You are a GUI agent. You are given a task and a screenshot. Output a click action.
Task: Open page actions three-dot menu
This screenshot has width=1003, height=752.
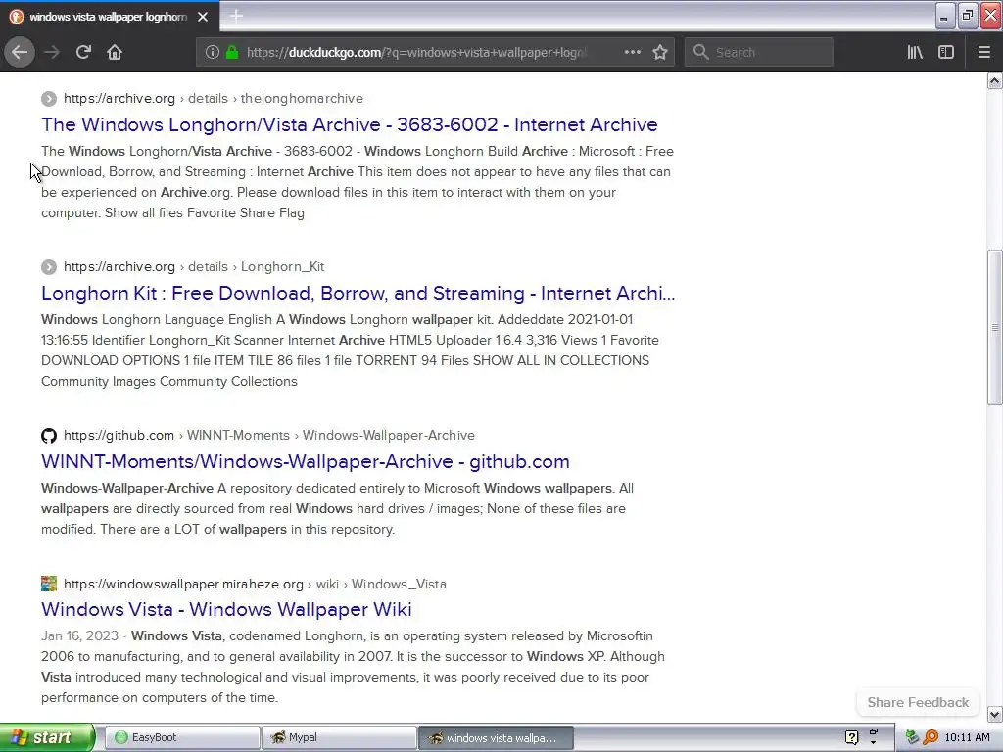tap(632, 52)
